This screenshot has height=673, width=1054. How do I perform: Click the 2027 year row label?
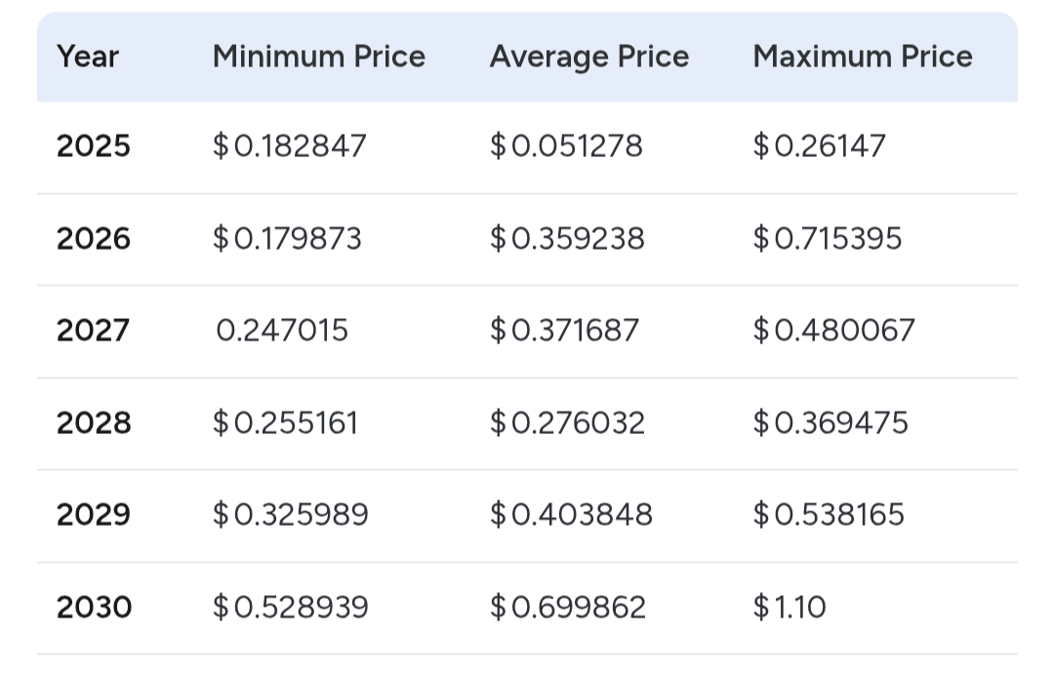coord(93,331)
